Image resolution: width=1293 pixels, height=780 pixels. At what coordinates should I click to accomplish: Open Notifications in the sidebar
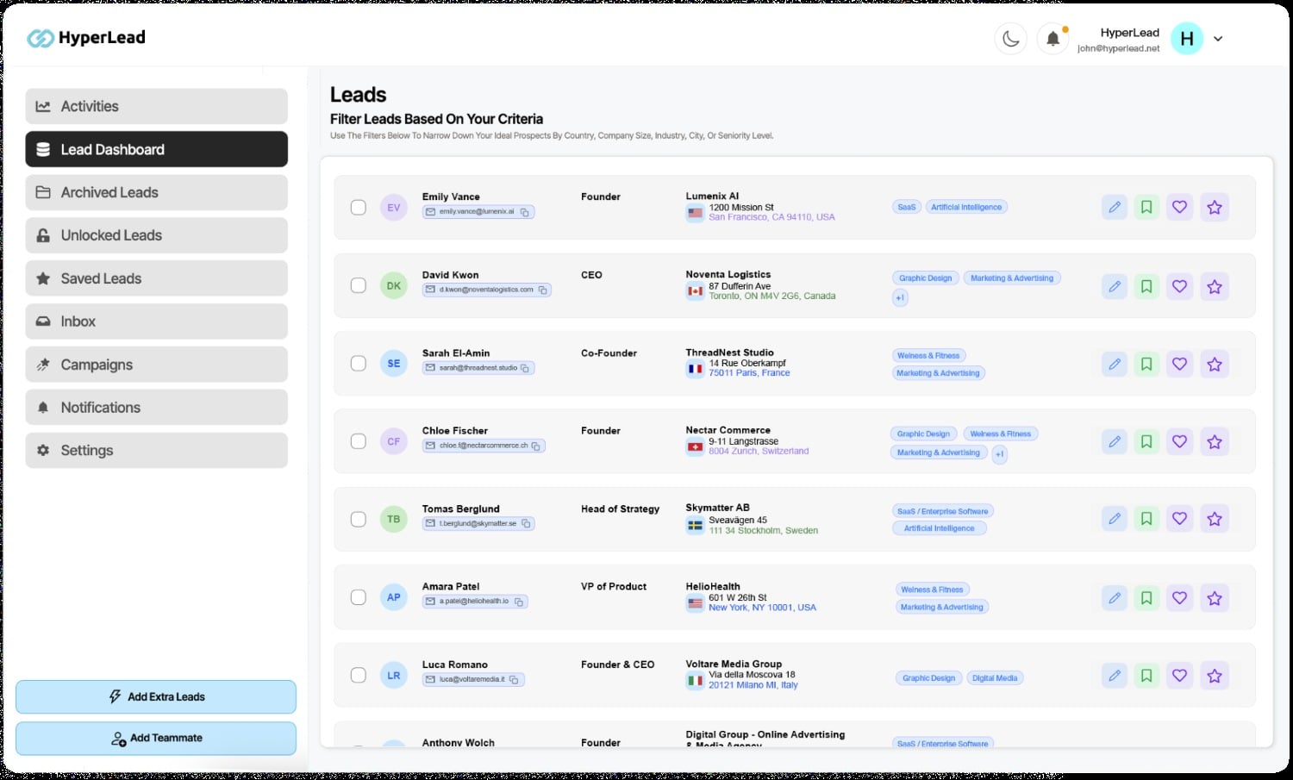(157, 407)
